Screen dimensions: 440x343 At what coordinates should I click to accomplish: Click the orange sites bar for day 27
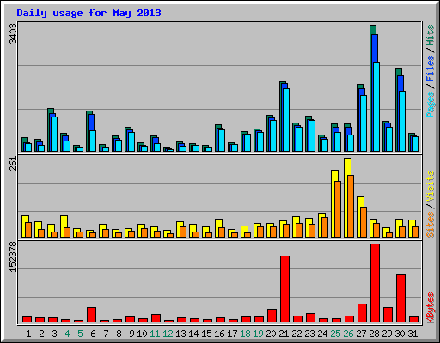(364, 222)
